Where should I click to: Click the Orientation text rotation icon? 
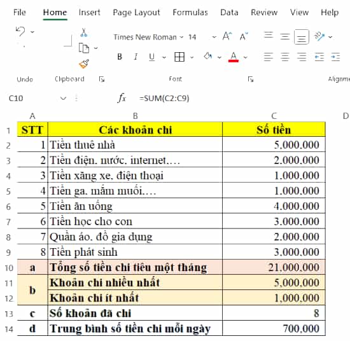tap(319, 36)
